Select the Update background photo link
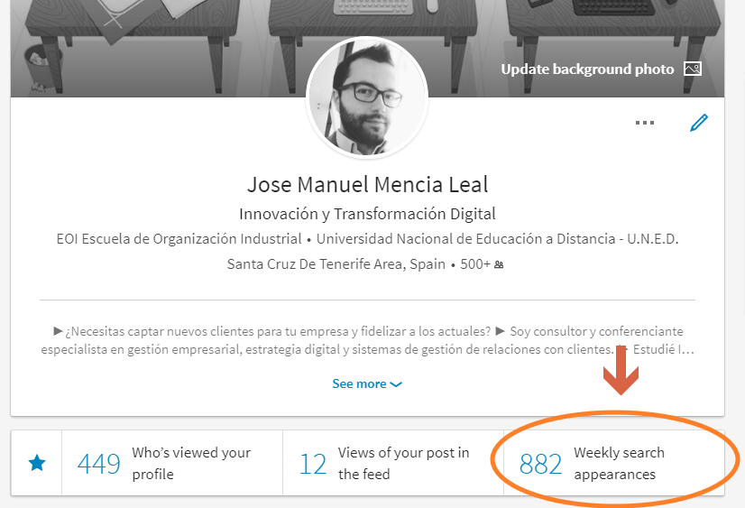 587,69
